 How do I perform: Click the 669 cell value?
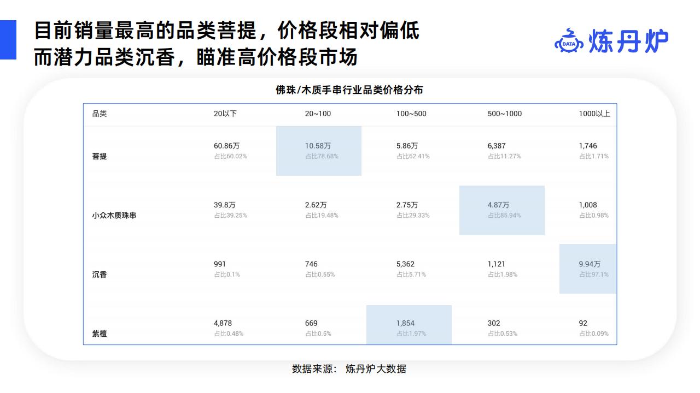(311, 323)
